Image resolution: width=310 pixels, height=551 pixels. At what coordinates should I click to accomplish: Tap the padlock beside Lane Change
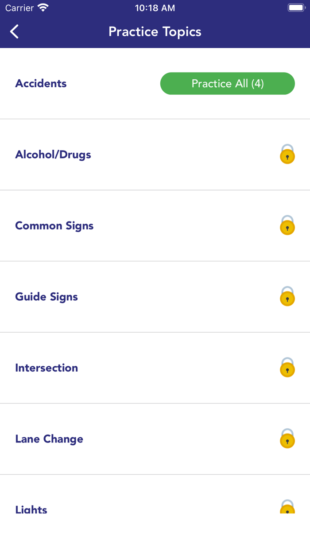pyautogui.click(x=287, y=440)
